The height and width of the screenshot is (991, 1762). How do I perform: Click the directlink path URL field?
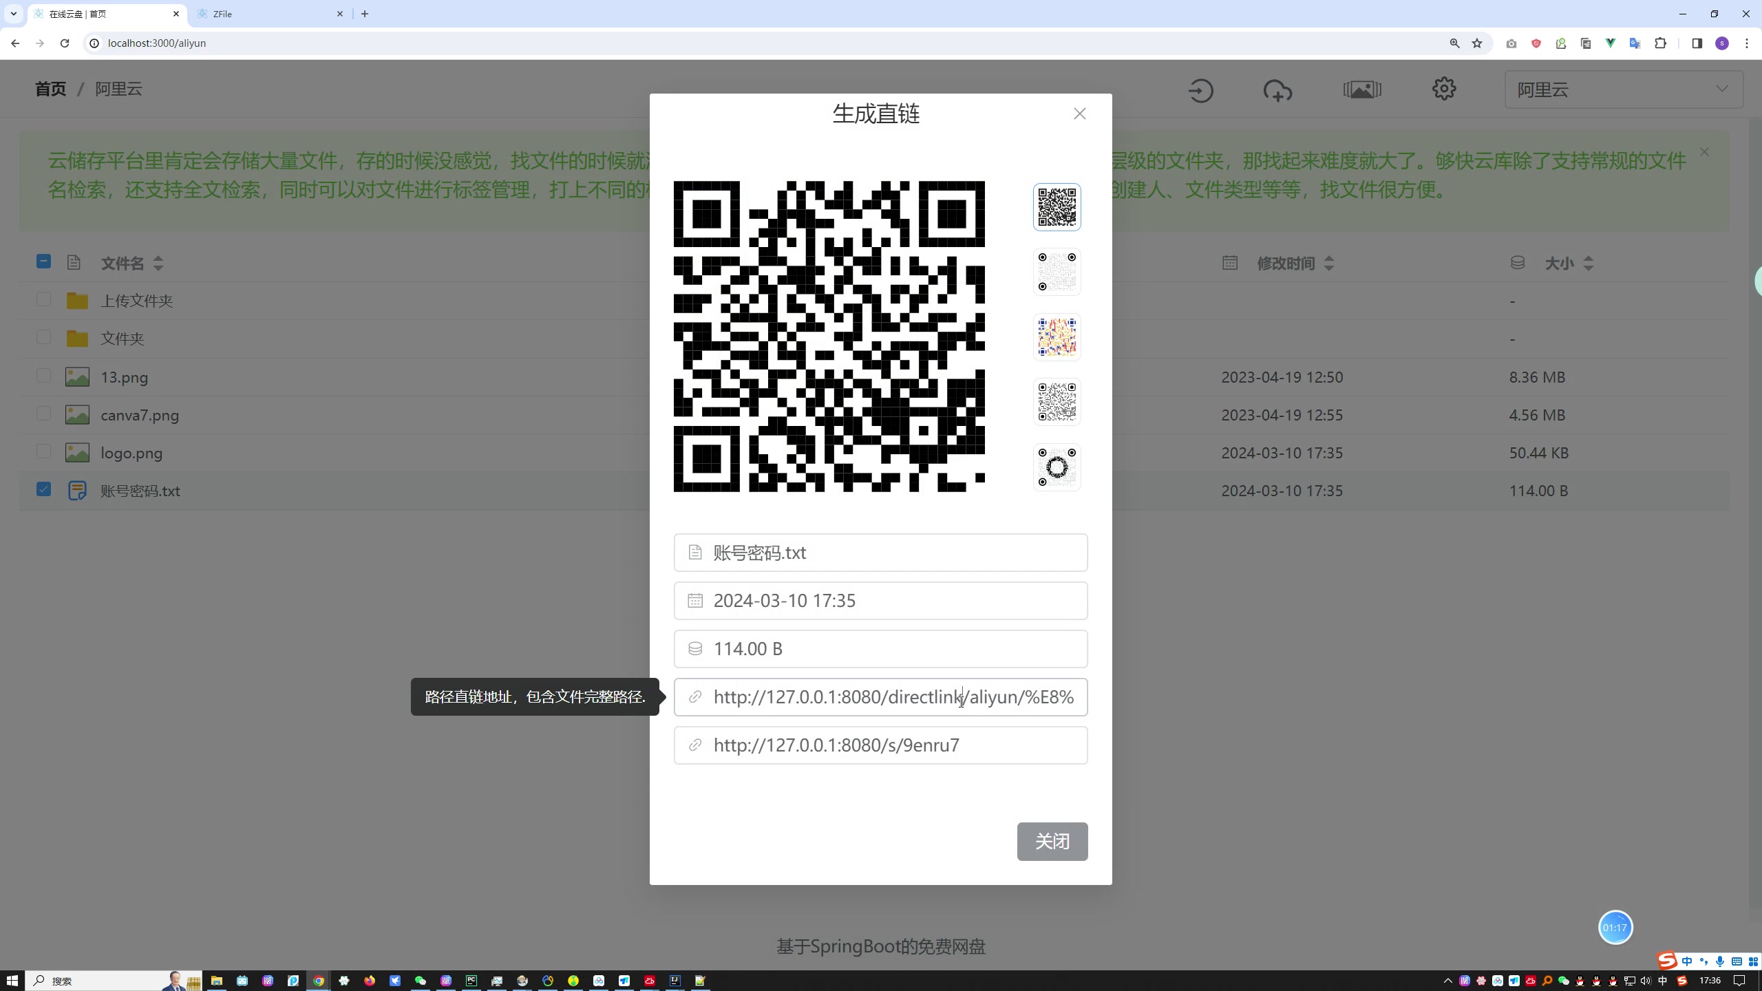[x=880, y=697]
